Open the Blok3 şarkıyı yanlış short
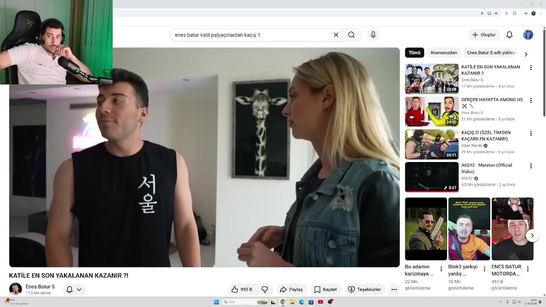The width and height of the screenshot is (546, 307). click(x=469, y=229)
